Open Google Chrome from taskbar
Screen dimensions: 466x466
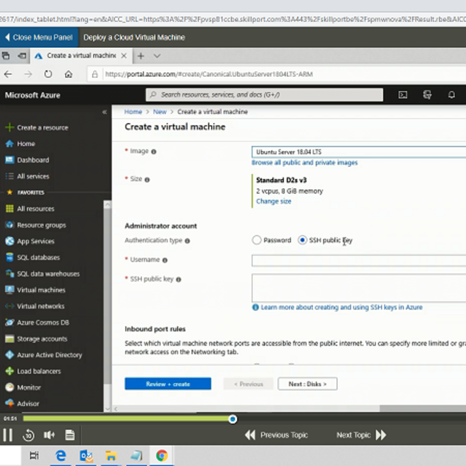pos(162,456)
